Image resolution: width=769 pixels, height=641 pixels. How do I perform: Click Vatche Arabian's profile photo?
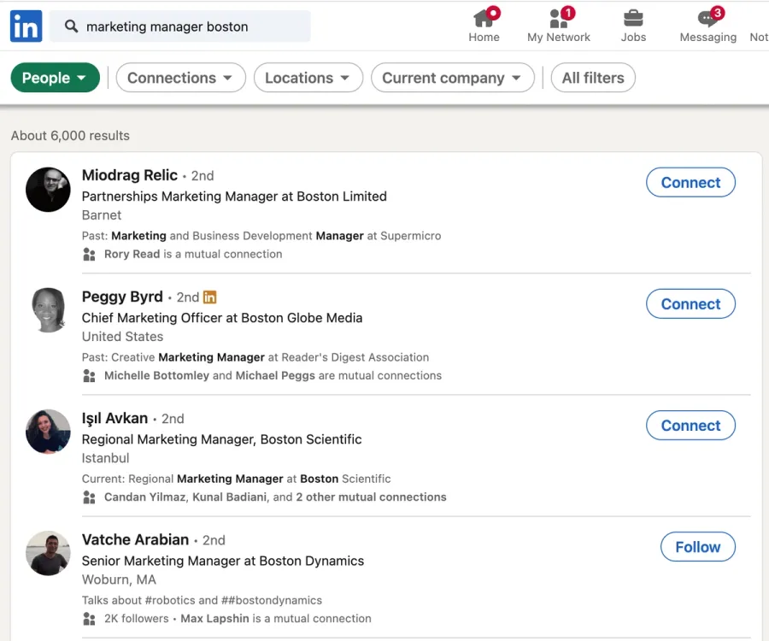[48, 554]
